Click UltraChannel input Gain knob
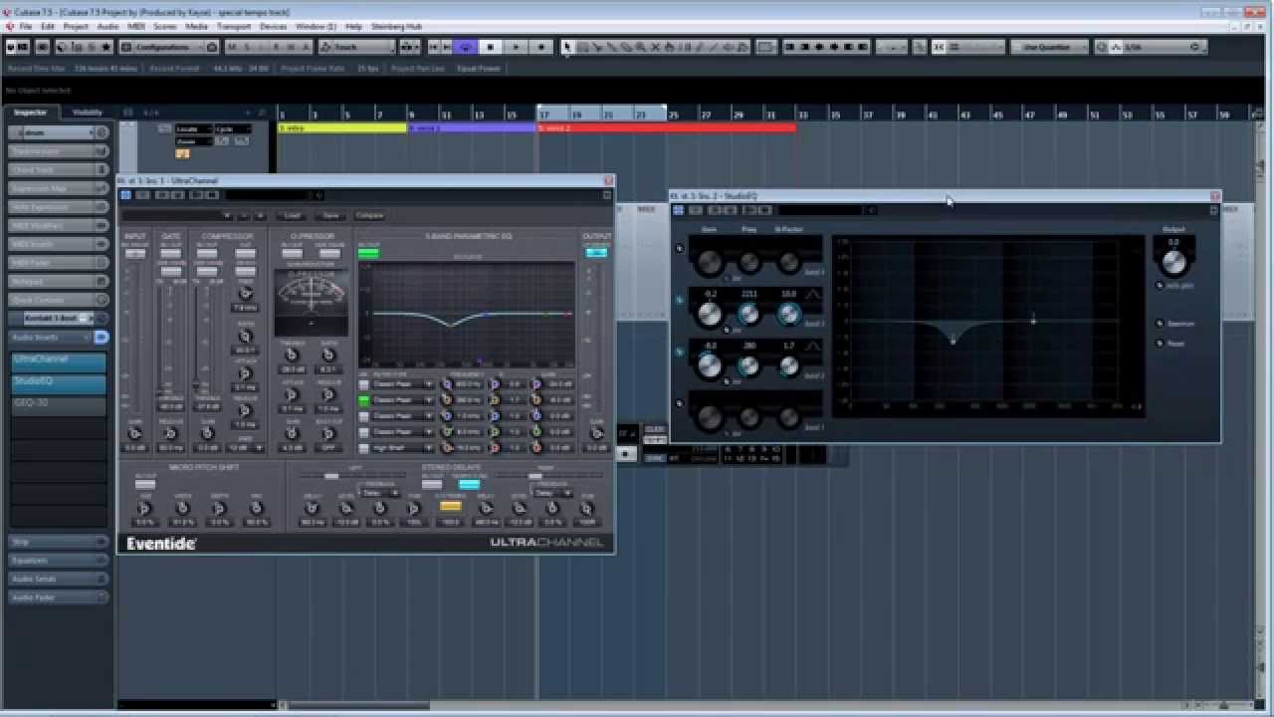This screenshot has height=717, width=1274. 134,433
